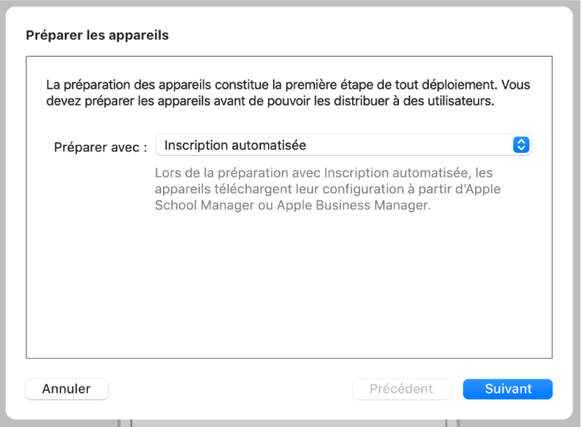Click inside the dialog content area
581x427 pixels.
pos(289,284)
